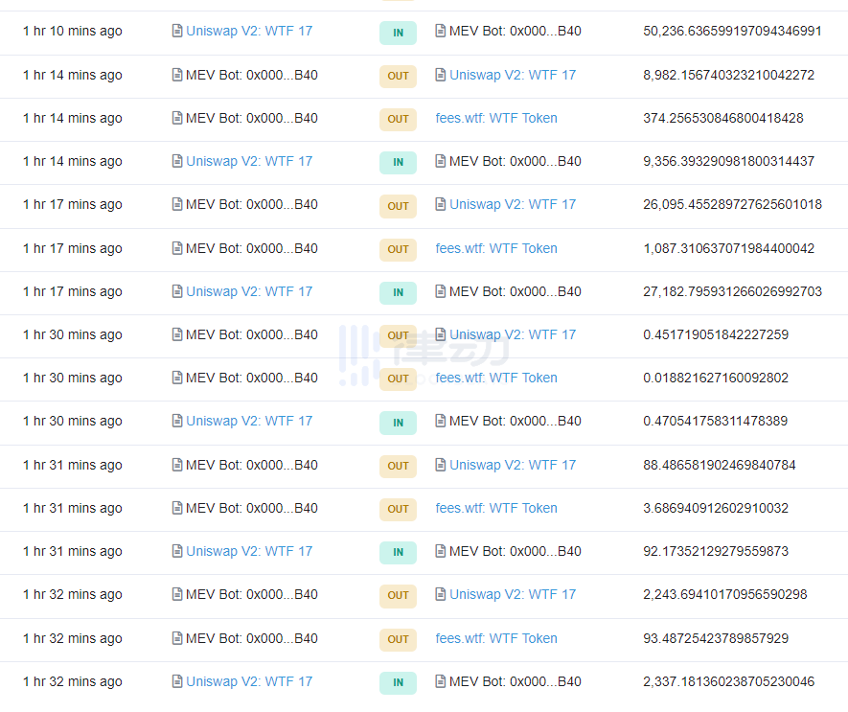Click contract icon beside Uniswap V2 in 26,095.45 row

pos(441,204)
